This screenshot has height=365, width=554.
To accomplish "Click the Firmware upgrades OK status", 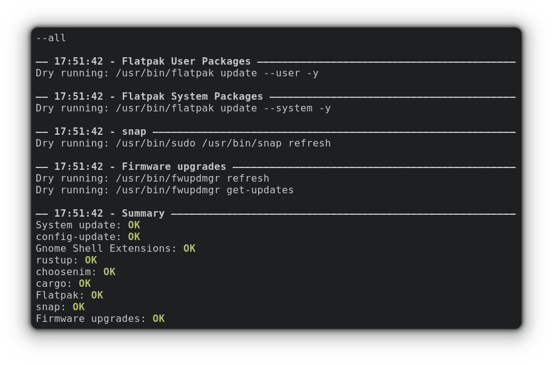I will pos(159,319).
